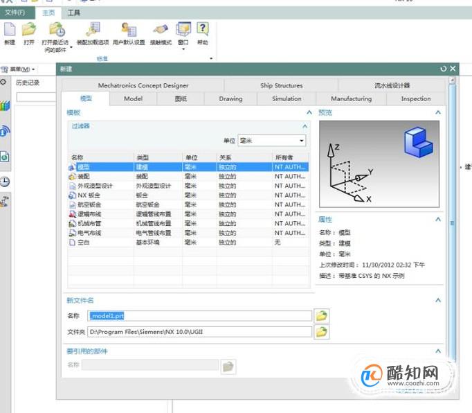The image size is (472, 413).
Task: Switch to the 主页 home ribbon tab
Action: coord(48,12)
